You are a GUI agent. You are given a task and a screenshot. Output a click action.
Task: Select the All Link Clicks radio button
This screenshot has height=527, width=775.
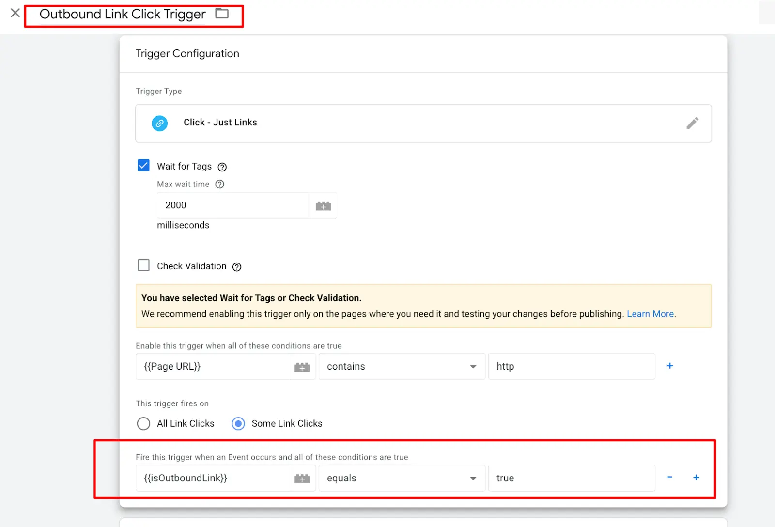143,423
